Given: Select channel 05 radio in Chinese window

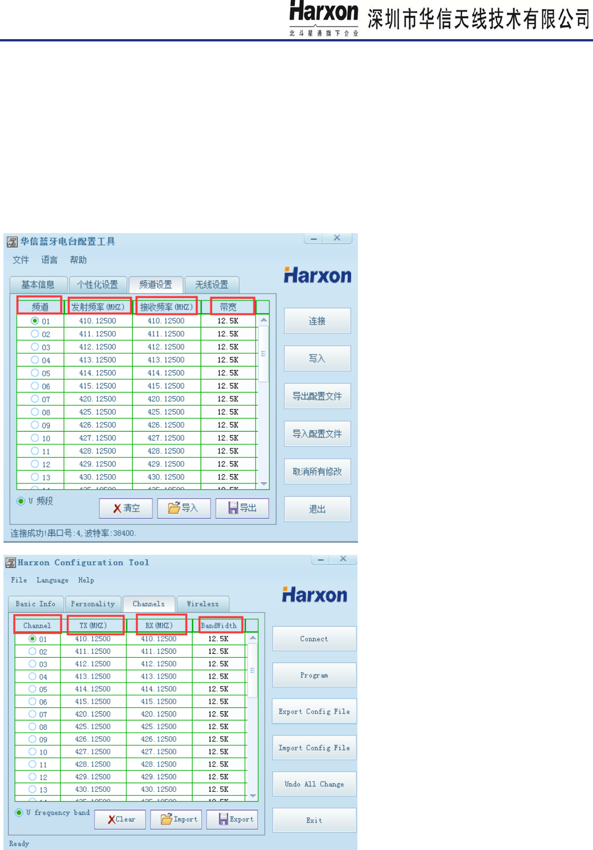Looking at the screenshot, I should pyautogui.click(x=35, y=373).
